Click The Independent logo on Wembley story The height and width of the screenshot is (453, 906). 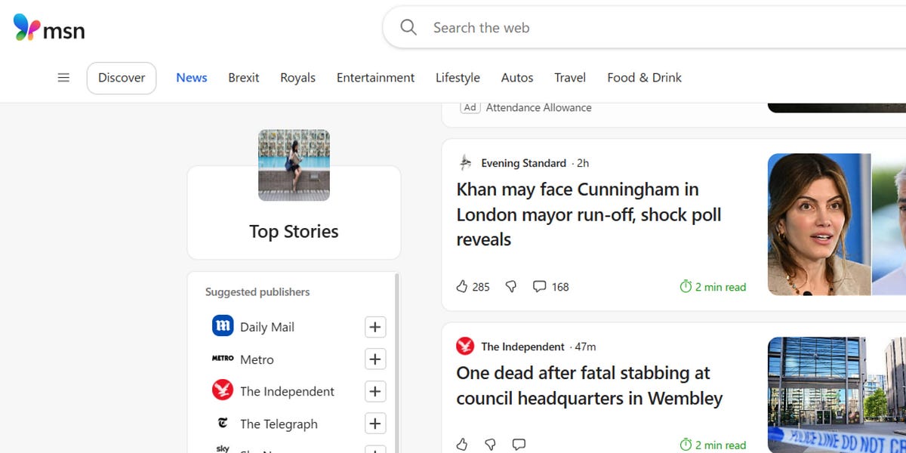(465, 347)
